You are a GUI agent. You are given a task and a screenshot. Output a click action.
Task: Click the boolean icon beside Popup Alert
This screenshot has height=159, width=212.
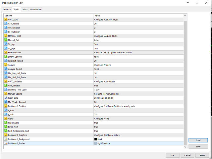6,123
